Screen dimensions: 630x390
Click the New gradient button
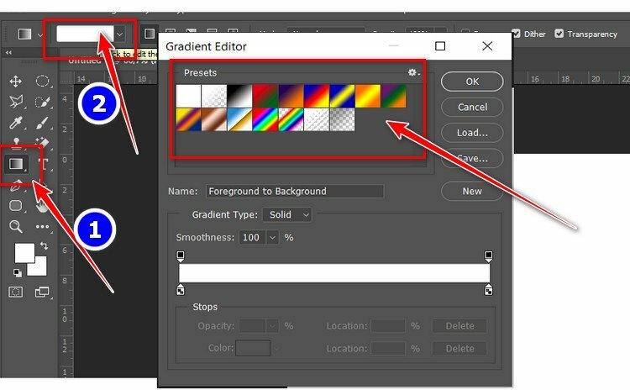(472, 191)
